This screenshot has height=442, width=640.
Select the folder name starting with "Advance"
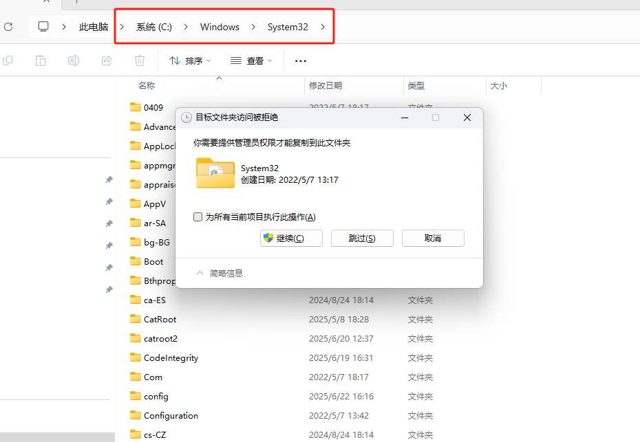(x=160, y=126)
